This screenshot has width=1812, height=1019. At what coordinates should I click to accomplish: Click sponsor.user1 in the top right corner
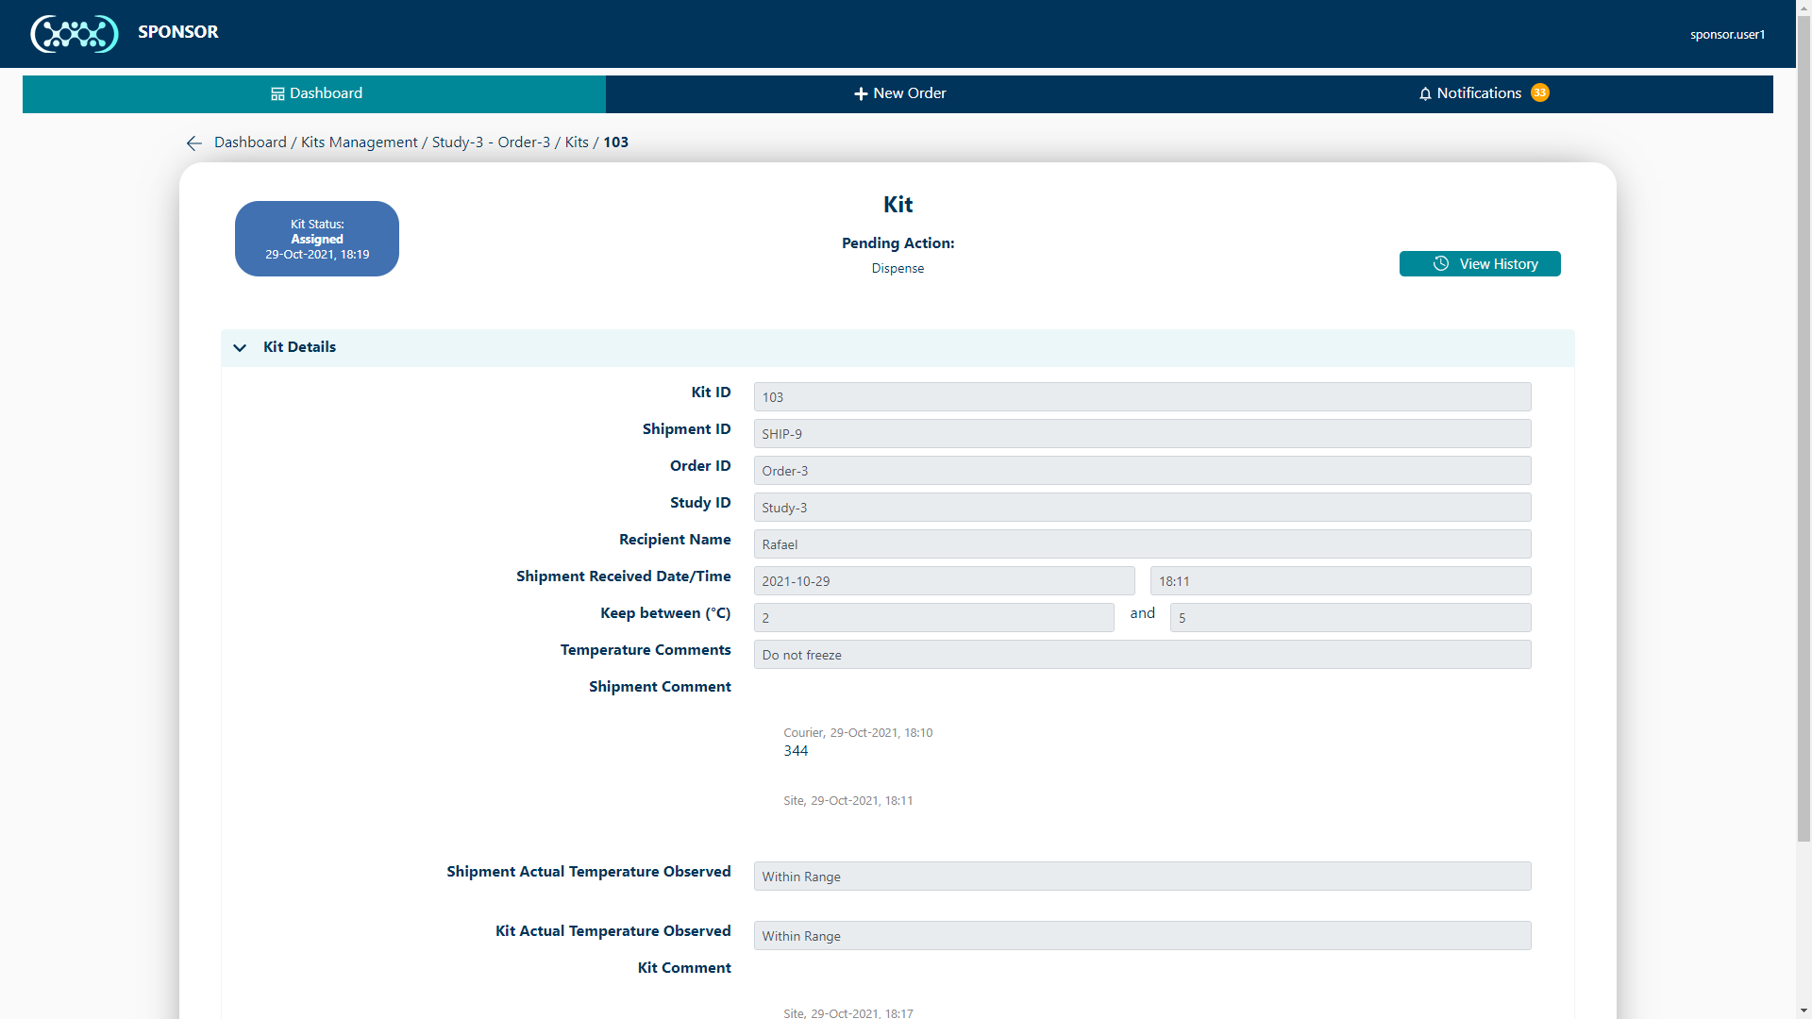click(x=1728, y=34)
